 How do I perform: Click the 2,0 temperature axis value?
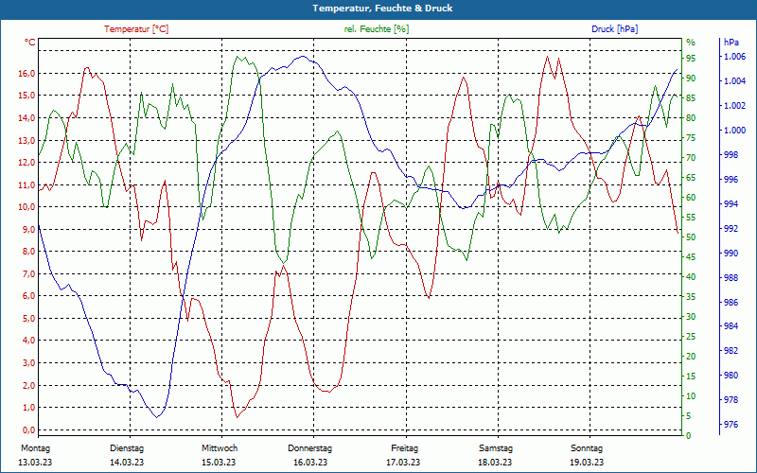pos(29,386)
